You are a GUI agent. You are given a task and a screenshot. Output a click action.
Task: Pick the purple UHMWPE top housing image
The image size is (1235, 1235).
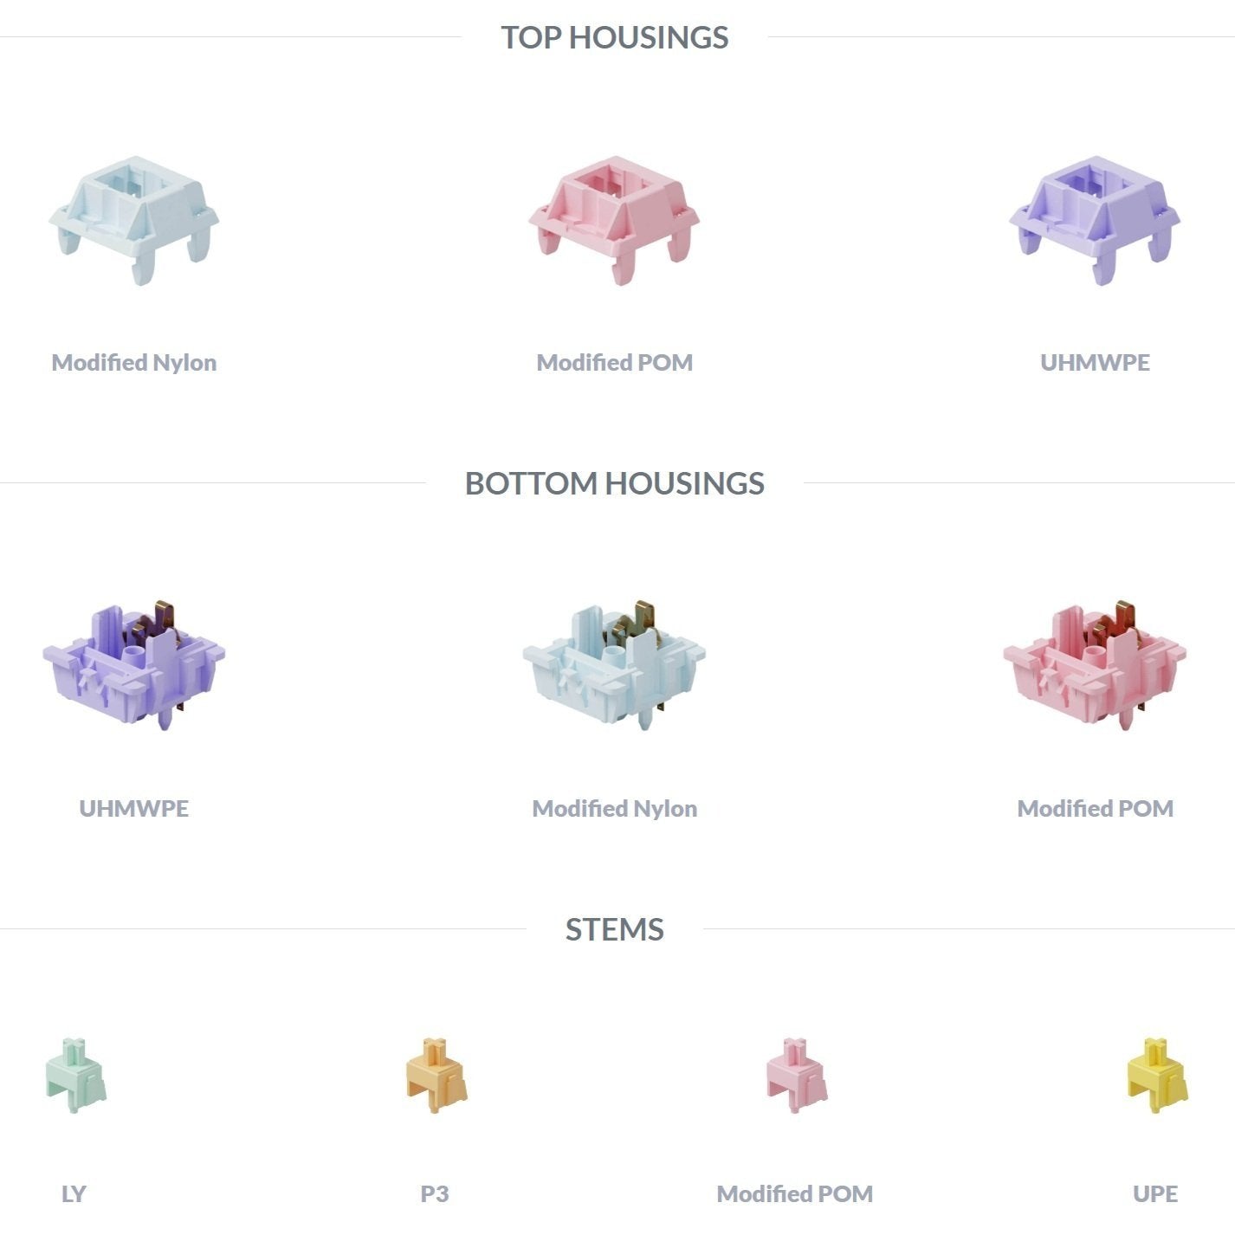click(x=1095, y=220)
